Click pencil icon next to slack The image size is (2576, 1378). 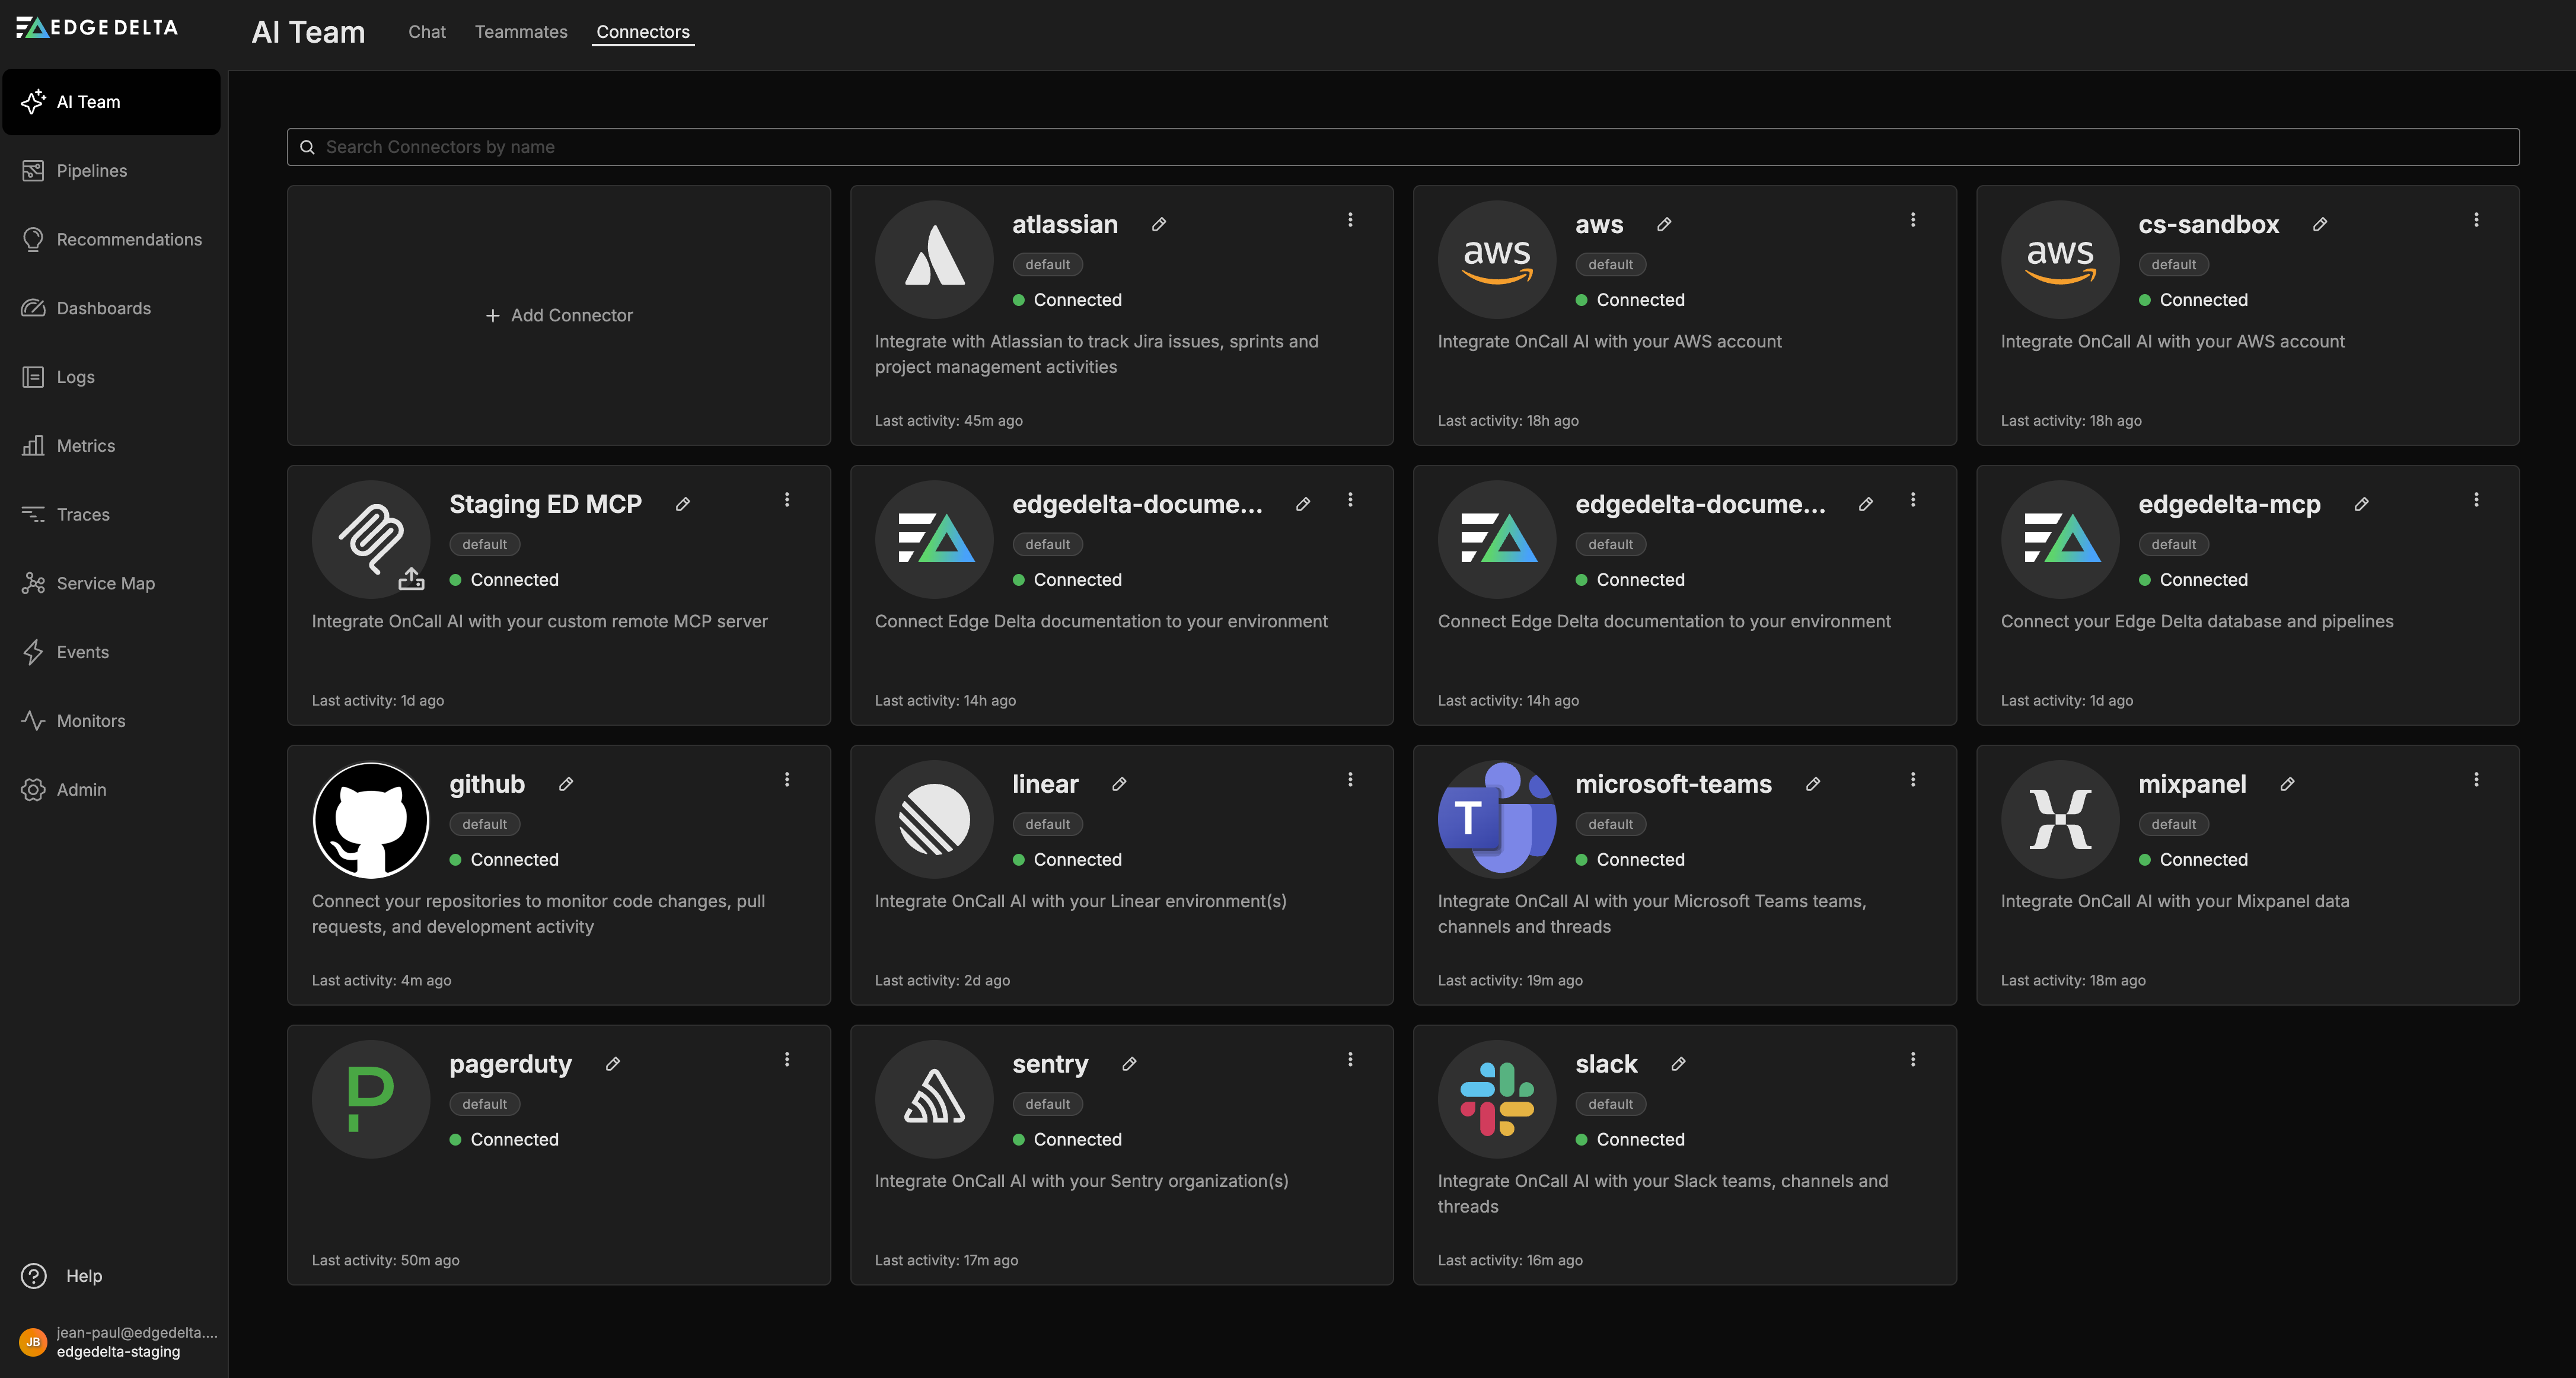(1678, 1064)
